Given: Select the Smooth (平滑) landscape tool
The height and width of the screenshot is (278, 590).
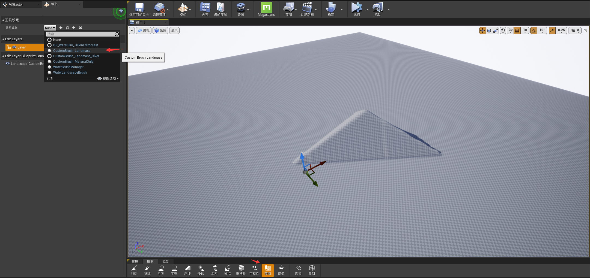Looking at the screenshot, I should 161,270.
